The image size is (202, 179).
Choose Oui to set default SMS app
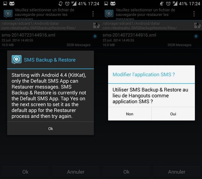173,114
